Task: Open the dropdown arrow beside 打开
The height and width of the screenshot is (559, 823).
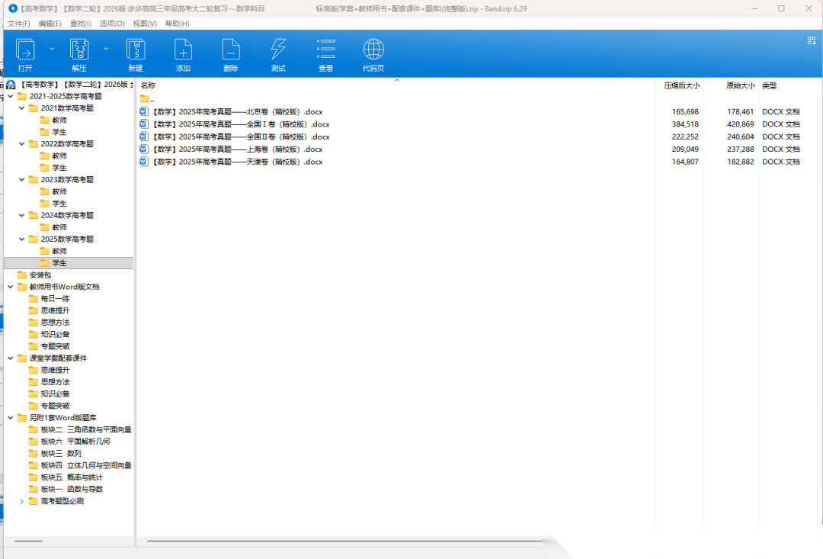Action: (52, 48)
